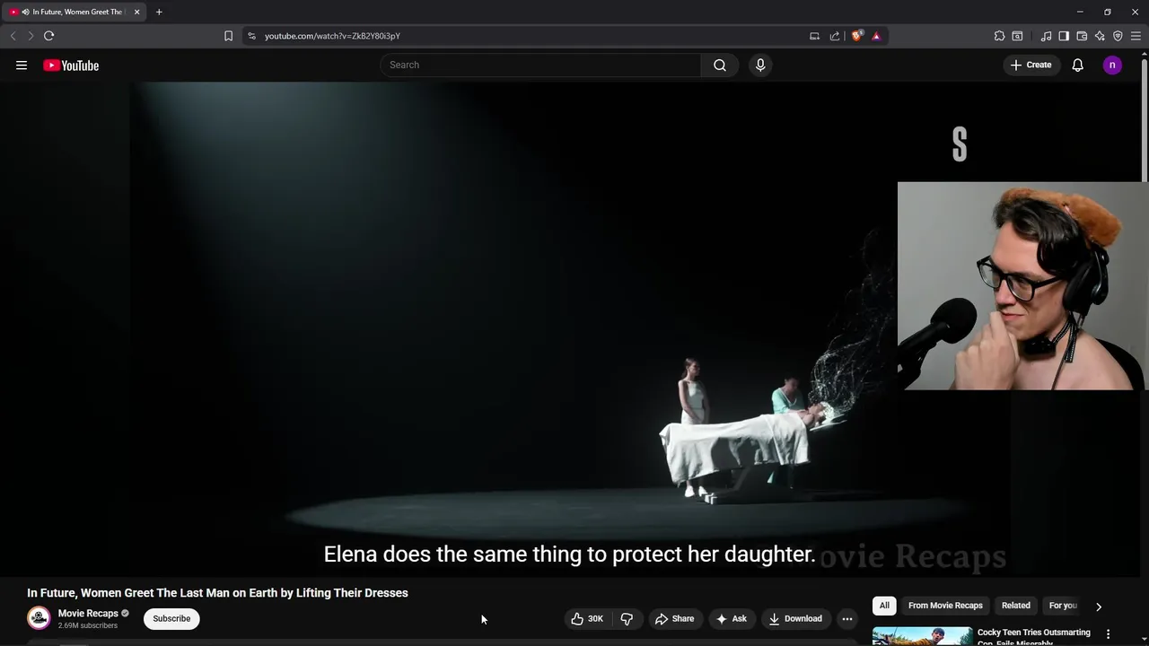Screen dimensions: 1149x646
Task: Open a new browser tab
Action: tap(159, 12)
